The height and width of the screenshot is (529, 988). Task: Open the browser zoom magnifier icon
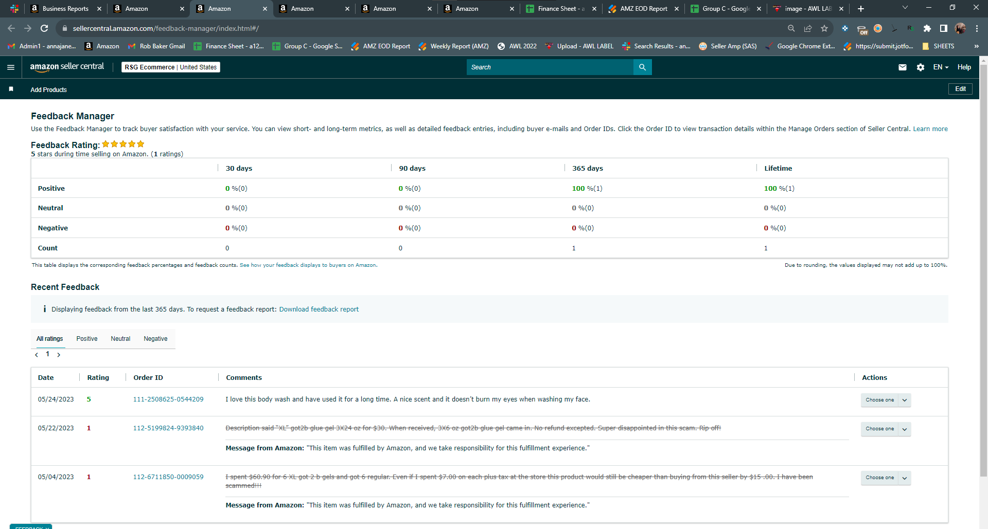coord(791,28)
